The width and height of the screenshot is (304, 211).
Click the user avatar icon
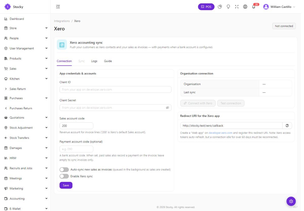[x=266, y=7]
